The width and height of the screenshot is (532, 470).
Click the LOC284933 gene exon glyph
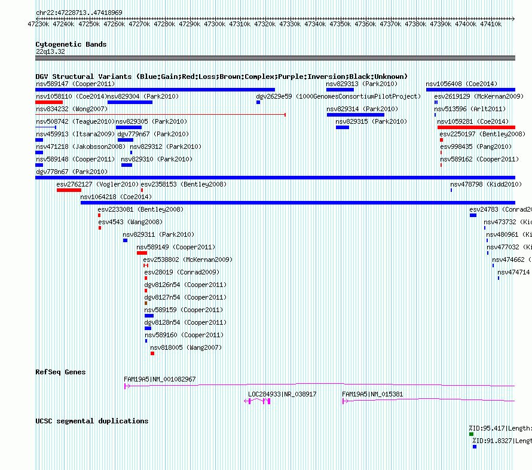click(257, 401)
